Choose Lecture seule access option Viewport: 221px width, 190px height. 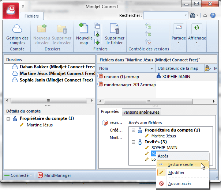(183, 164)
